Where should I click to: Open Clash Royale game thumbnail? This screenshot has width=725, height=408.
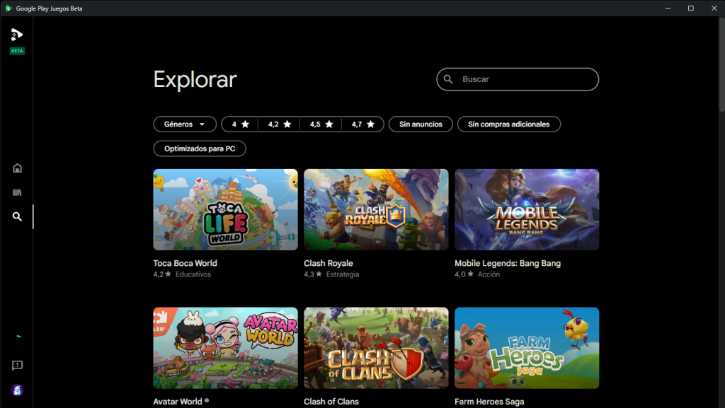tap(376, 209)
